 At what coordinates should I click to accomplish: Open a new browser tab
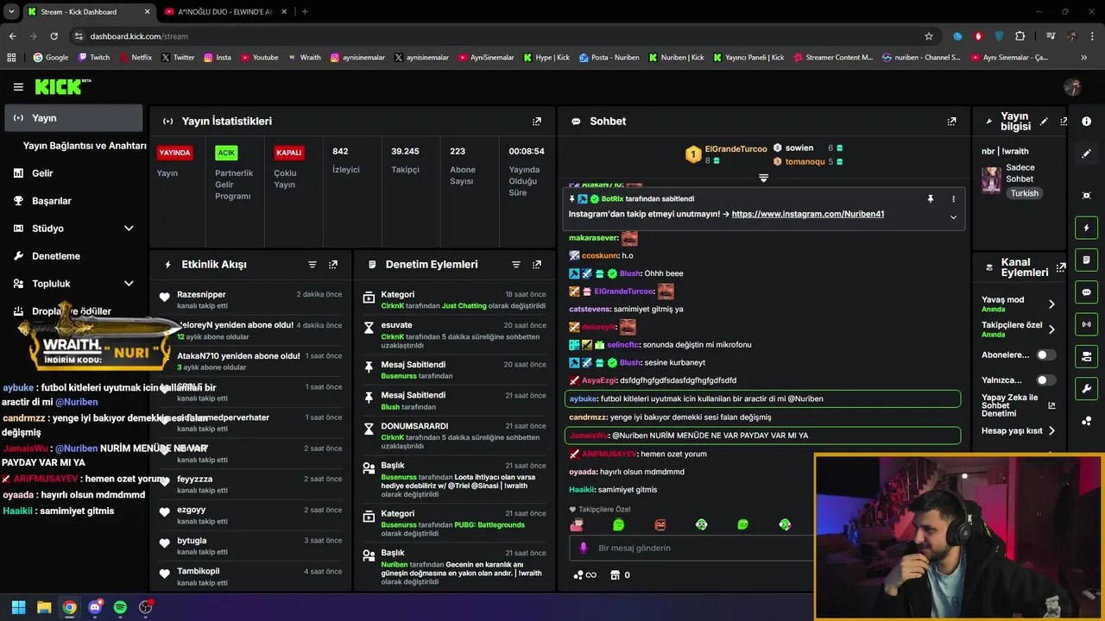(305, 11)
